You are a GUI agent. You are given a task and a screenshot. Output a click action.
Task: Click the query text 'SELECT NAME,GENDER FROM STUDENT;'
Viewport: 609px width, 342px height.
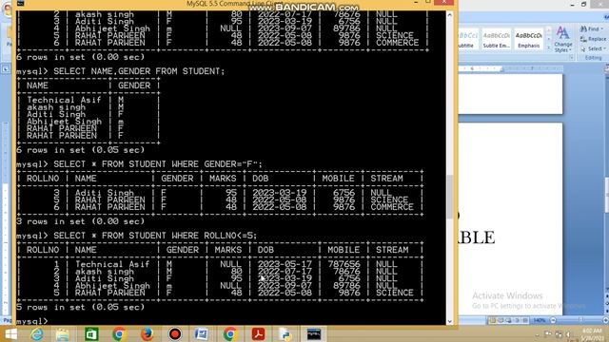[139, 71]
